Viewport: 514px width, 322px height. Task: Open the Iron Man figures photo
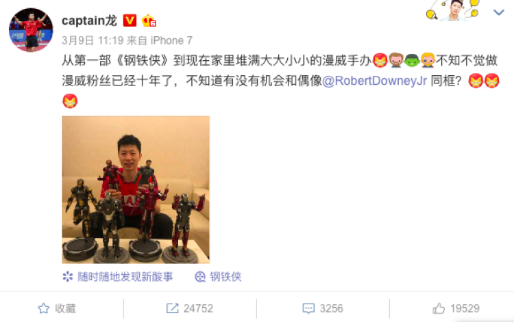136,189
